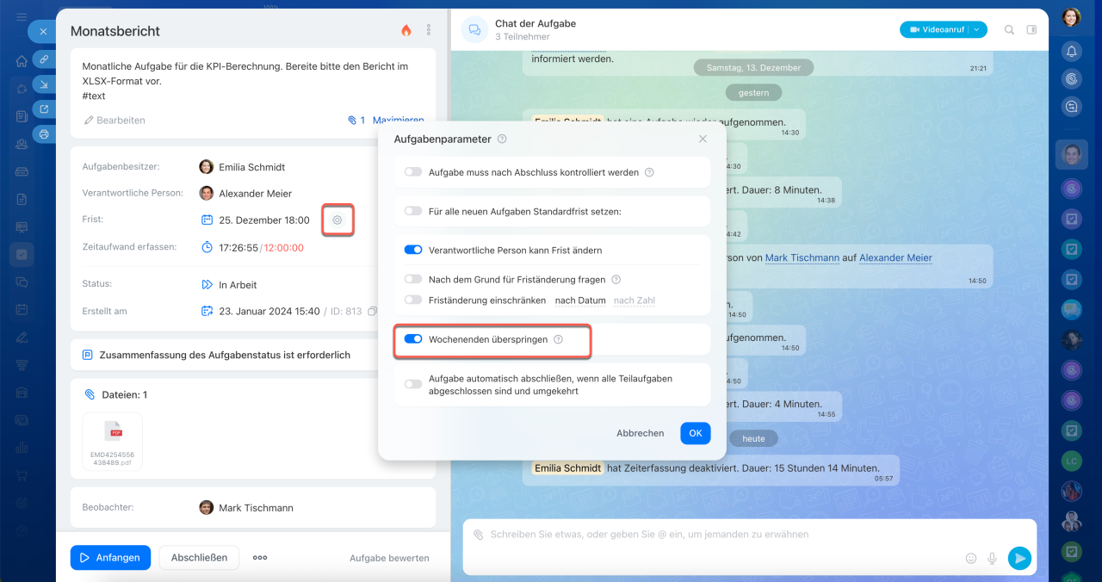Expand the Videoanruf dropdown arrow

[978, 30]
